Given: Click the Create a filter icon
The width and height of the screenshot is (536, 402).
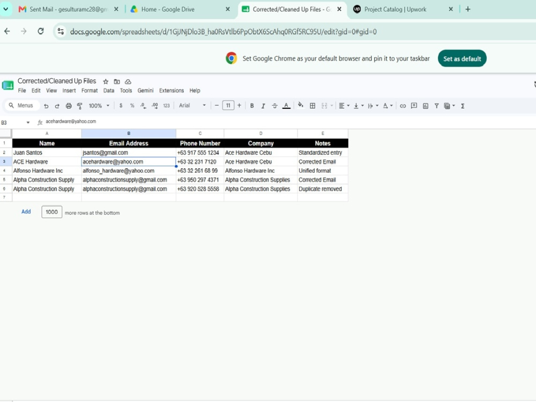Looking at the screenshot, I should coord(436,106).
